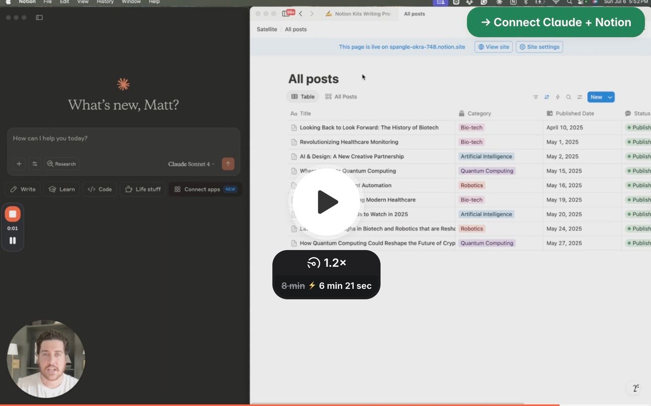Open Spotlight search in the menu bar
This screenshot has height=406, width=651.
point(569,2)
